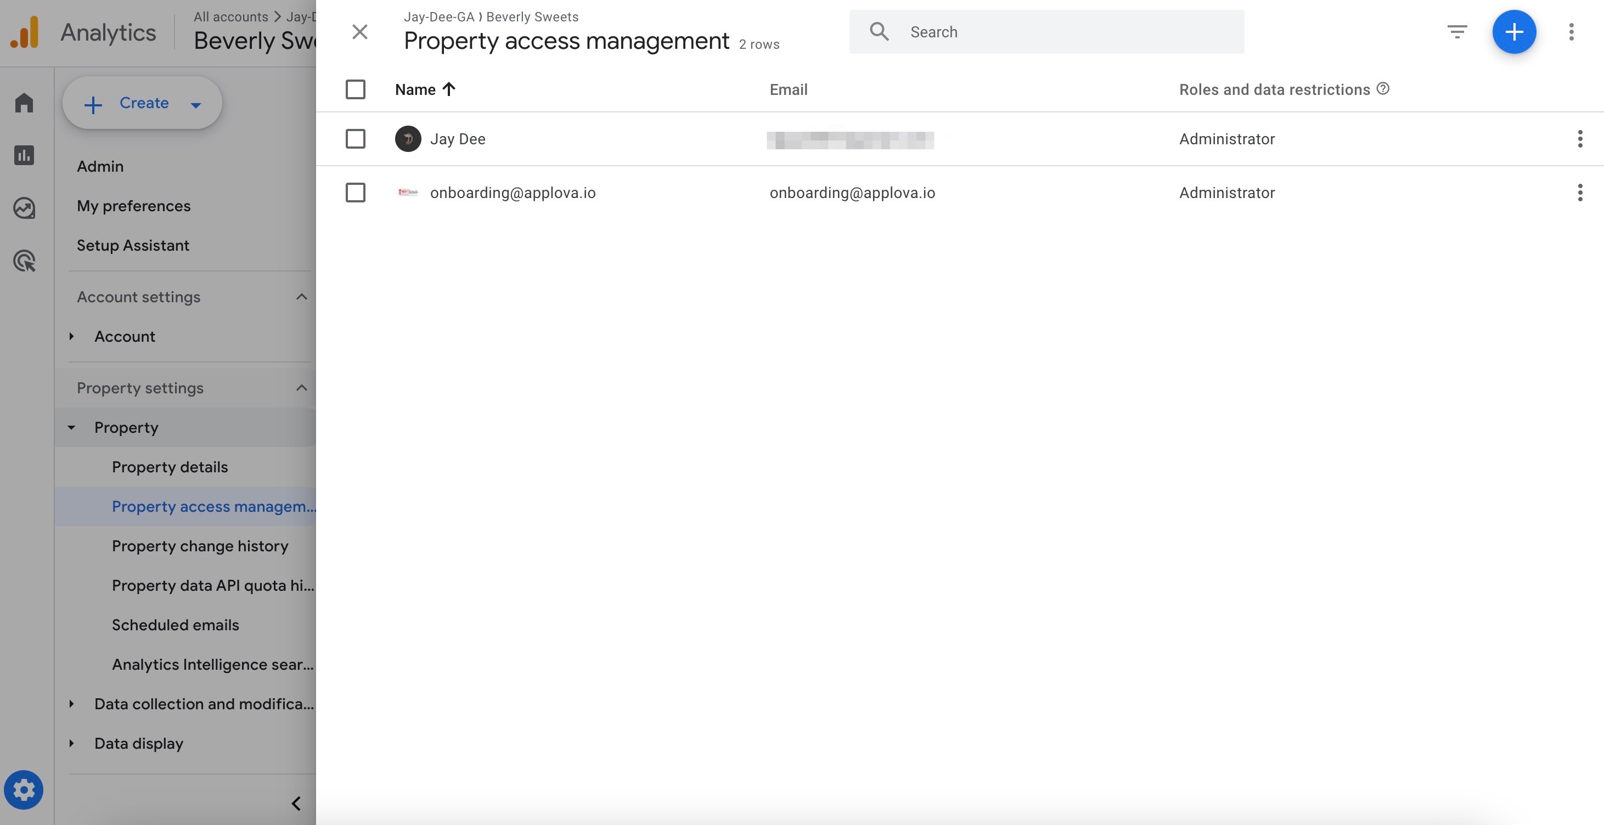Click the blue add user plus button

coord(1513,32)
